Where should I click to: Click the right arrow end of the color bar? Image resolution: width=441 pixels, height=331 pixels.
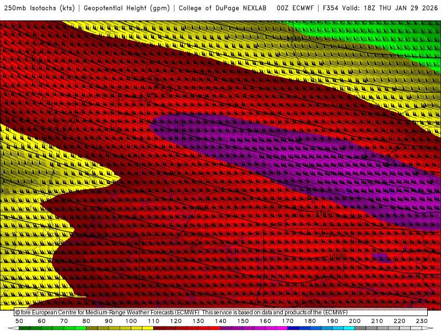pyautogui.click(x=428, y=328)
